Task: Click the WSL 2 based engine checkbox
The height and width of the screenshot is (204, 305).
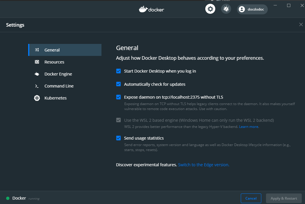Action: coord(118,120)
